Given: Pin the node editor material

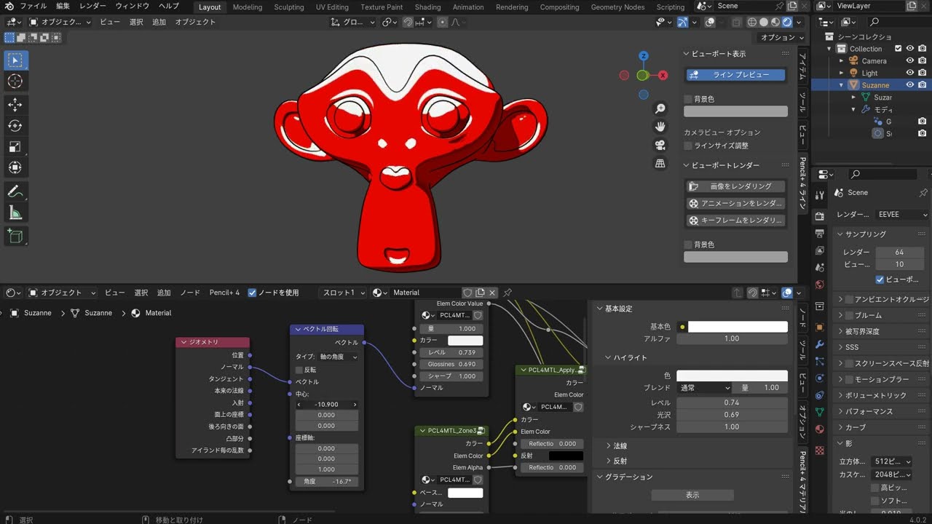Looking at the screenshot, I should pyautogui.click(x=508, y=293).
